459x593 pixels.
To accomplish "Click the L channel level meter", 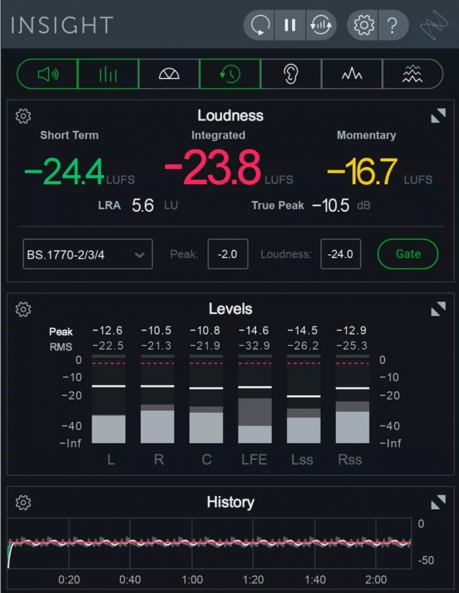I will pyautogui.click(x=108, y=399).
